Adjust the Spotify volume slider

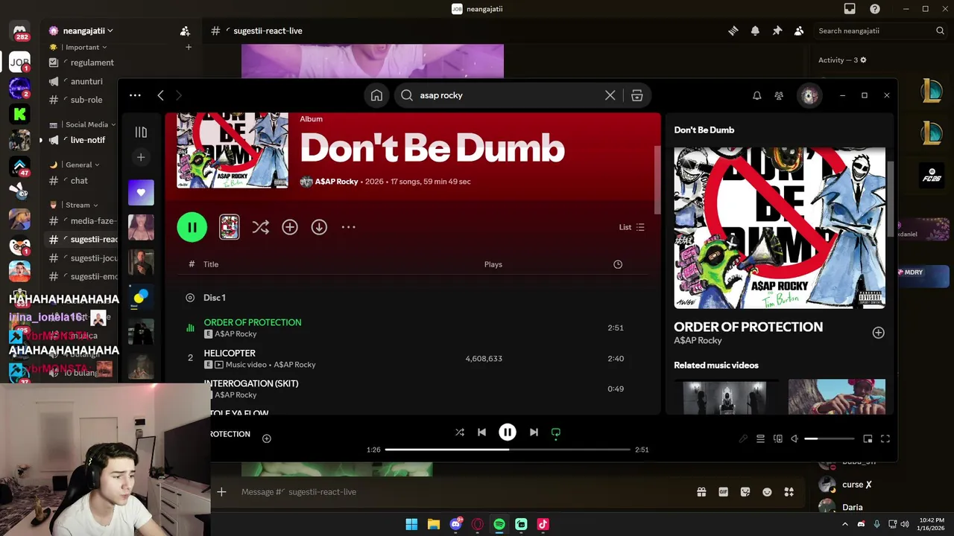tap(830, 439)
